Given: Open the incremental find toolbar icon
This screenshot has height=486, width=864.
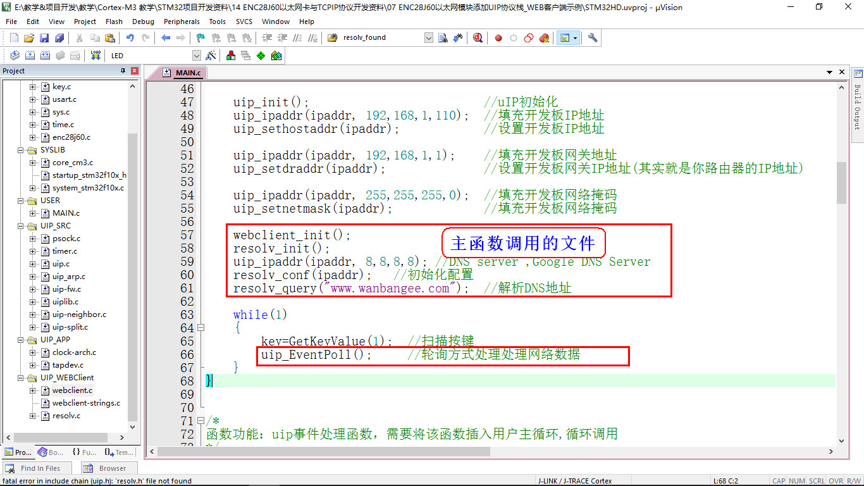Looking at the screenshot, I should [x=458, y=38].
